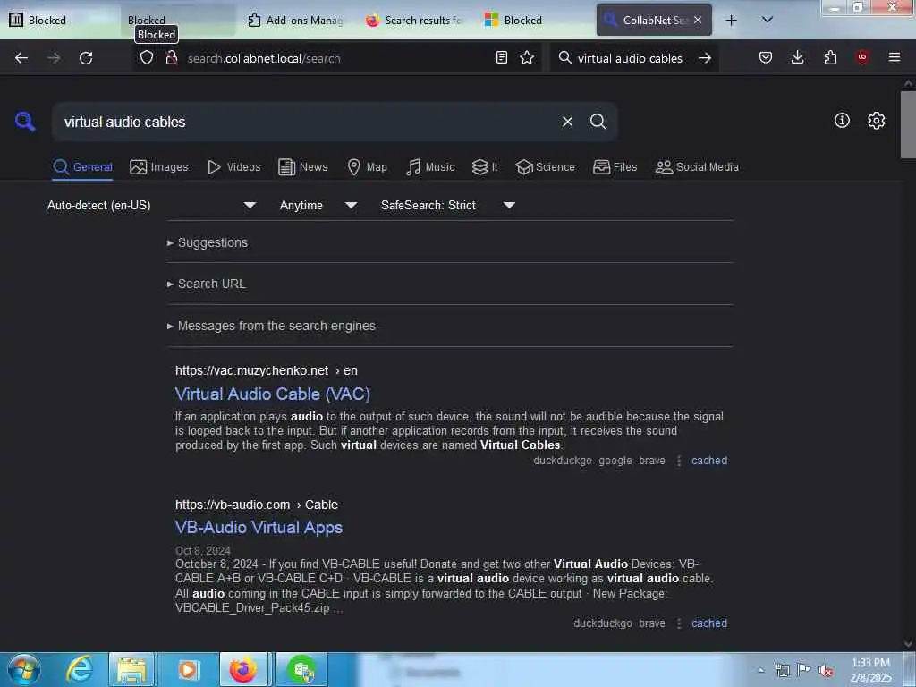
Task: Switch to the Add-ons Manager tab
Action: [295, 21]
